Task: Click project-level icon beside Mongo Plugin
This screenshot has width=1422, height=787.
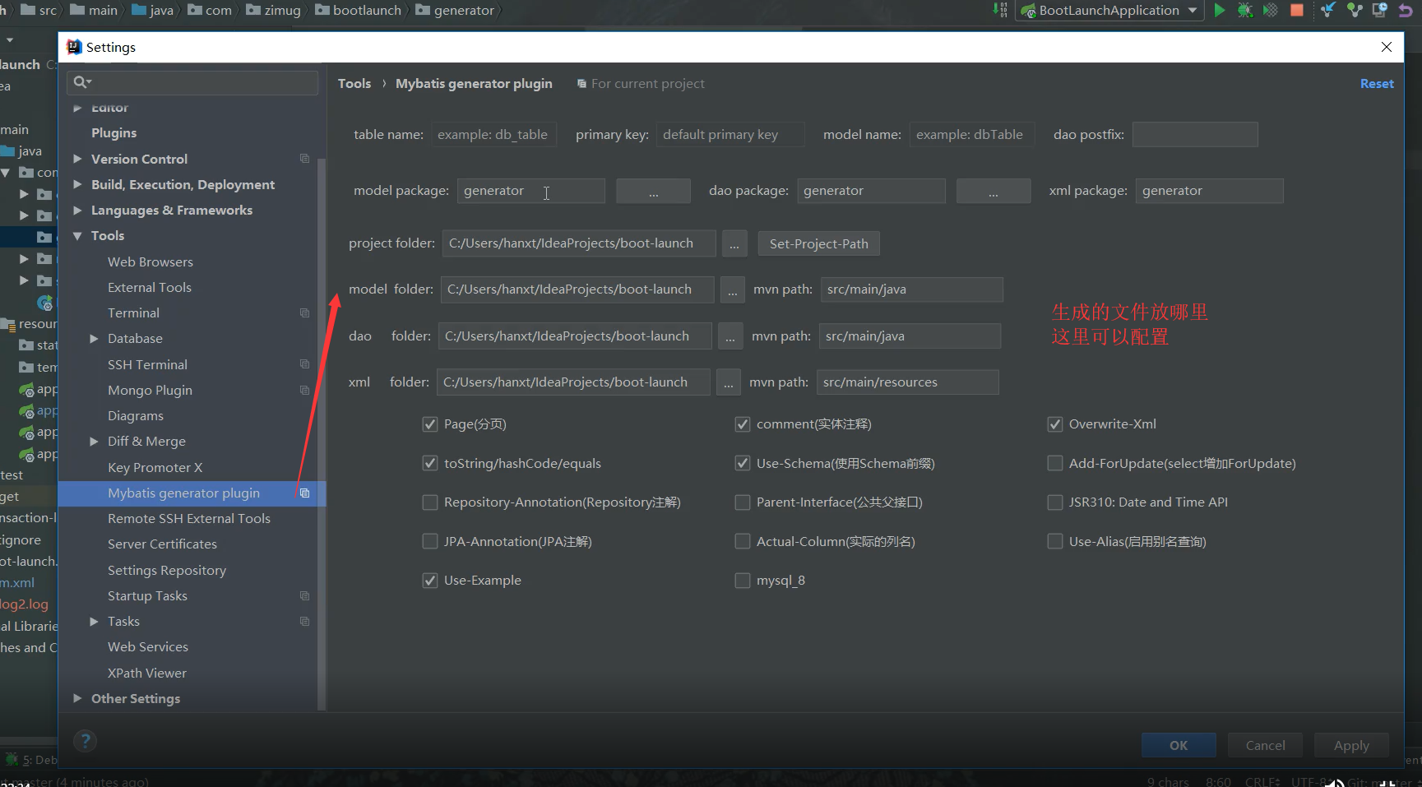Action: [304, 391]
